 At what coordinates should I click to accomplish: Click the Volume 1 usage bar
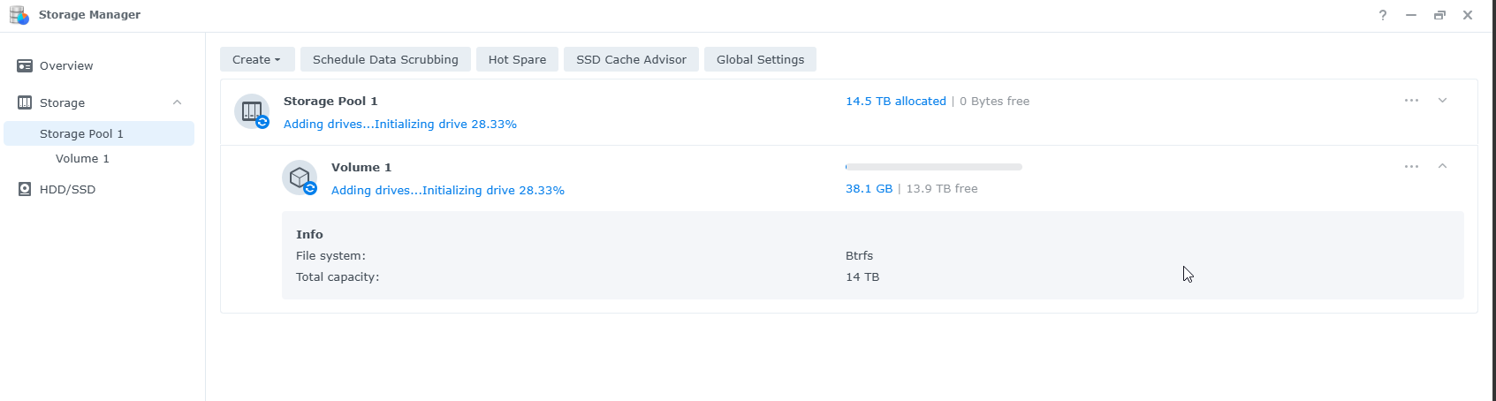click(x=934, y=166)
